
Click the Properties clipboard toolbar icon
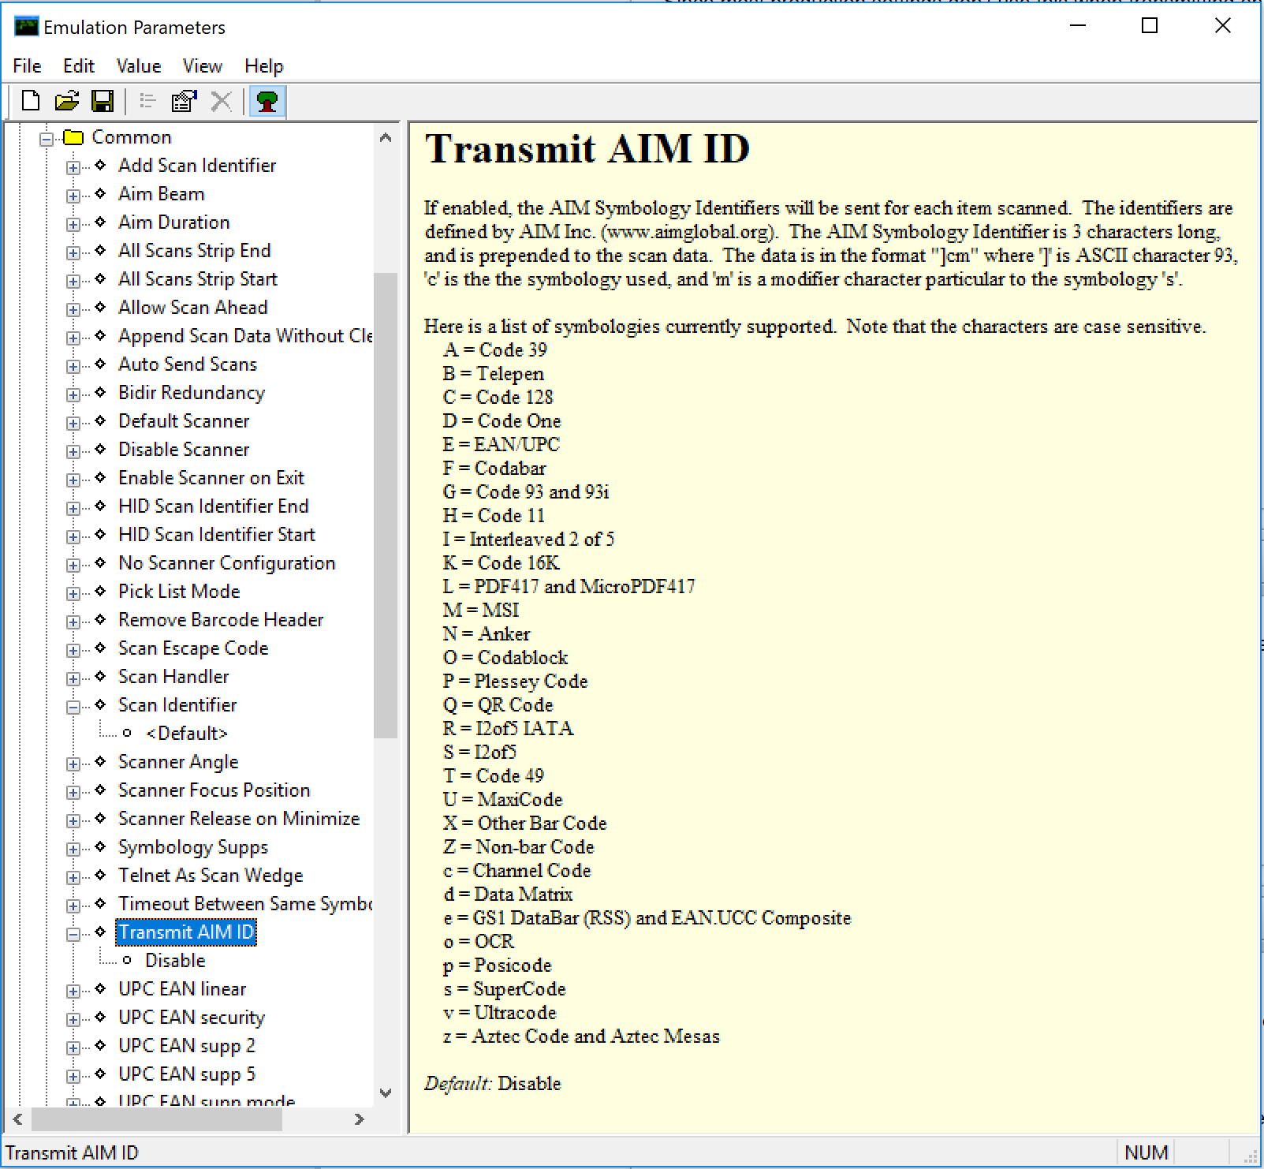[184, 101]
